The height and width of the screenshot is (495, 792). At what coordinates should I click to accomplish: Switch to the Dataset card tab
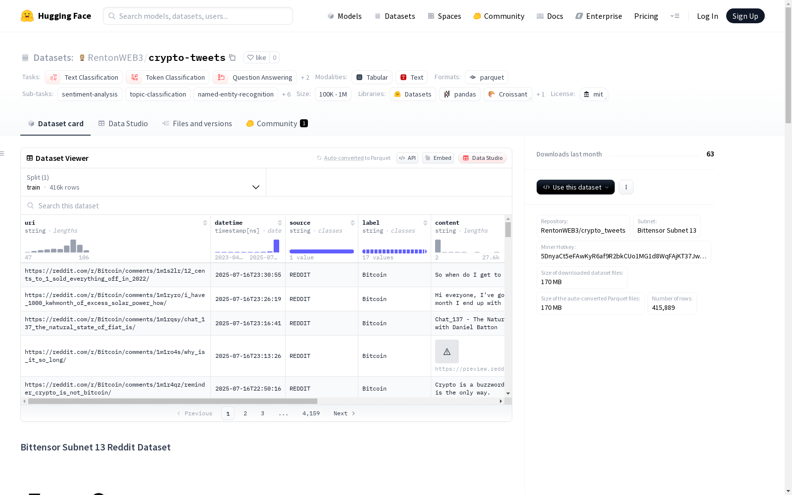[x=55, y=124]
